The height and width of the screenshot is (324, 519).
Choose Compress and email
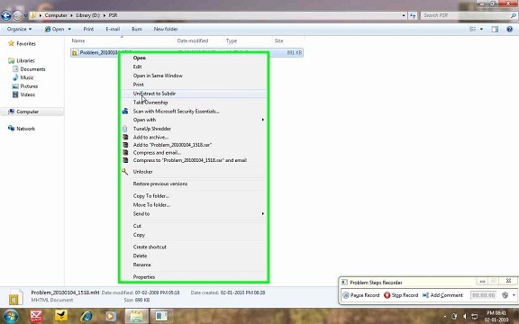[x=157, y=152]
